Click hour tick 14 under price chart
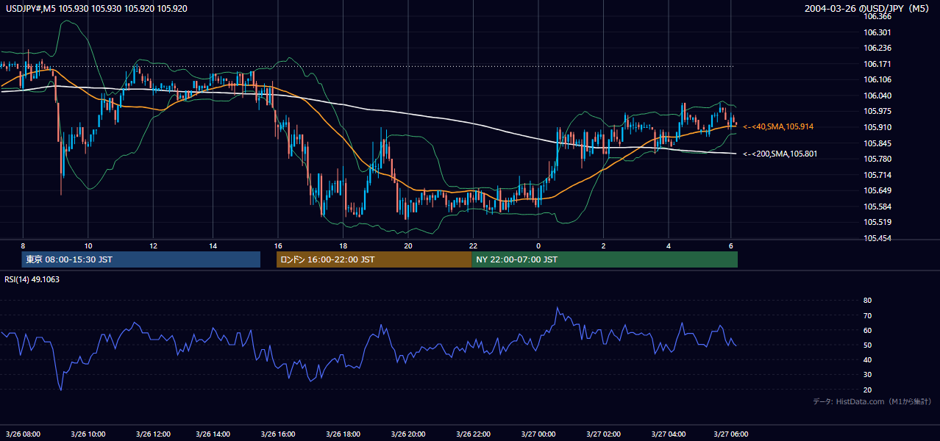940x441 pixels. pos(213,245)
